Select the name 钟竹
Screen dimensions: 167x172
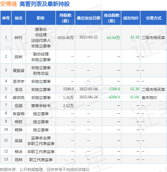coord(19,38)
